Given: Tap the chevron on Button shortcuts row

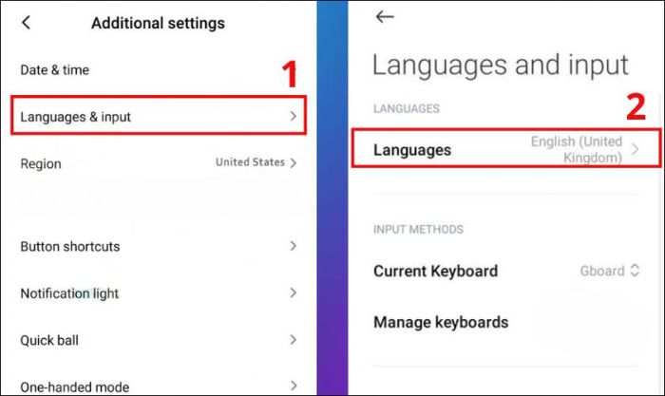Looking at the screenshot, I should click(293, 246).
